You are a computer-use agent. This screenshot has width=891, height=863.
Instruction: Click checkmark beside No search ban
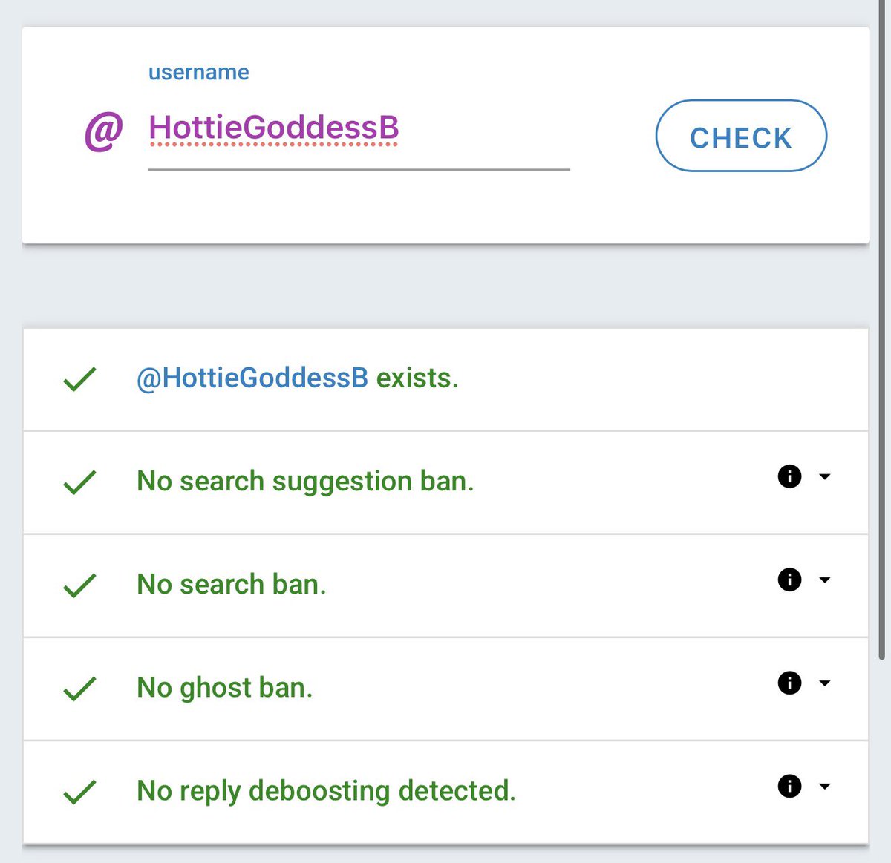(79, 585)
